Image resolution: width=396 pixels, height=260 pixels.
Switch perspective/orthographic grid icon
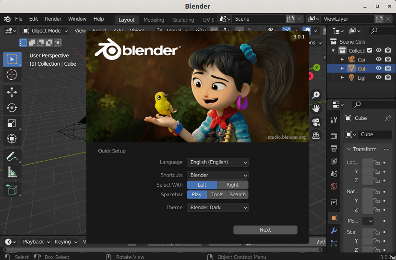[316, 136]
